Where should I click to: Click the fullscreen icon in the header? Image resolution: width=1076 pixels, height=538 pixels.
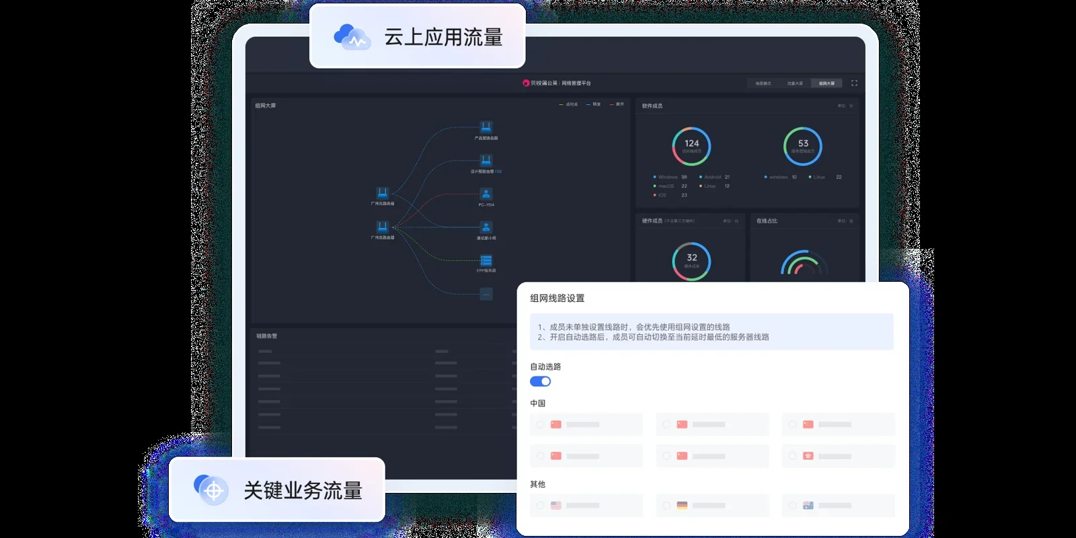pyautogui.click(x=854, y=83)
